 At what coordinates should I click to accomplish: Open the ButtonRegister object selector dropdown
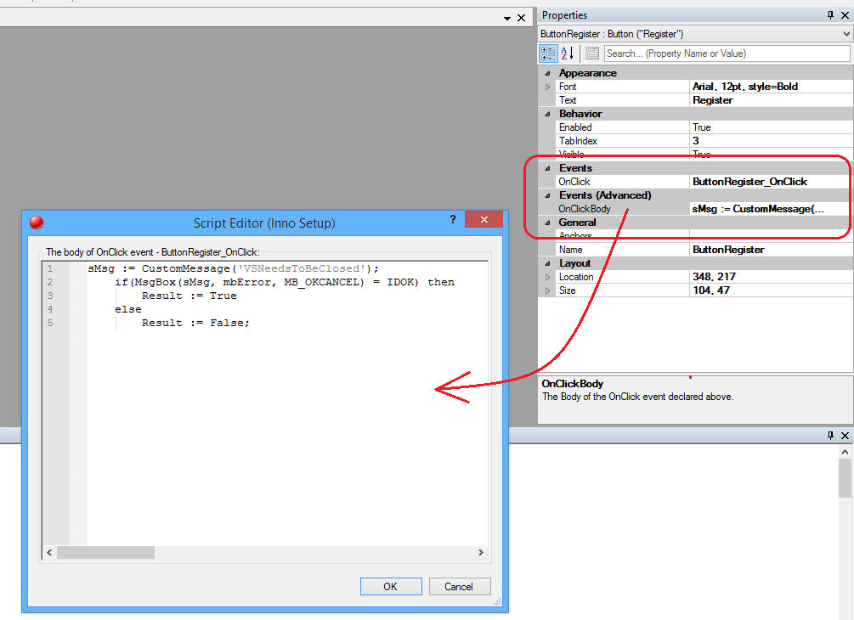[846, 34]
